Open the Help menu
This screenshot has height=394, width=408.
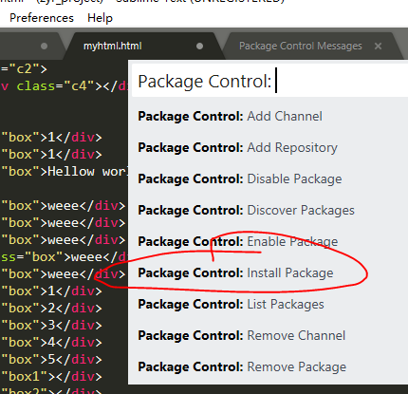(100, 18)
